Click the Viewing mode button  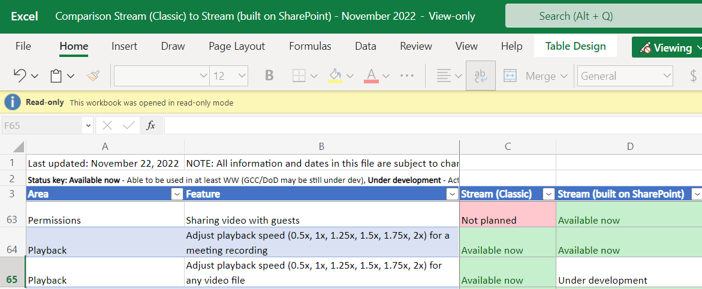[667, 47]
